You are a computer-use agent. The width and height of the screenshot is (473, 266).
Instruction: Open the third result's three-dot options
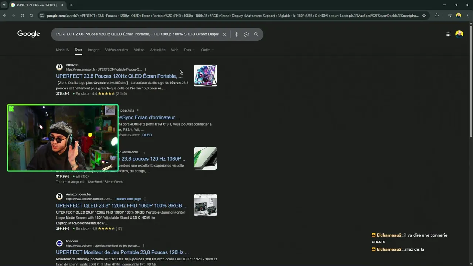(144, 152)
